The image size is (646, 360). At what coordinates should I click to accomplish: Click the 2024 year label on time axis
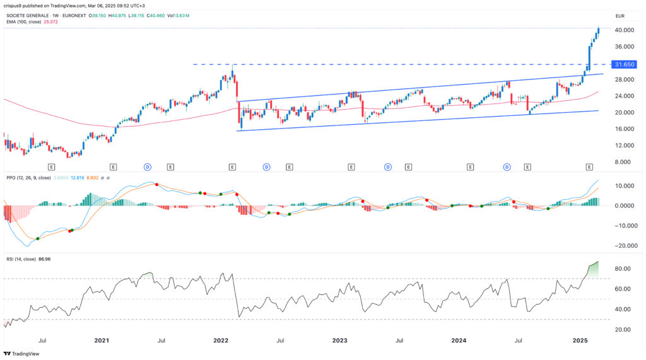(x=459, y=340)
